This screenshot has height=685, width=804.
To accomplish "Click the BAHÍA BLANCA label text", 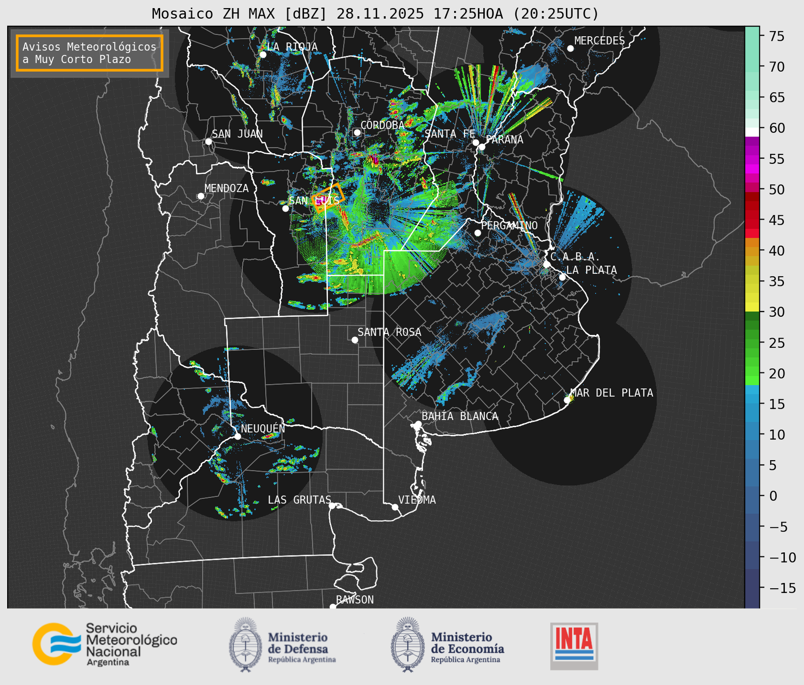I will pos(460,416).
